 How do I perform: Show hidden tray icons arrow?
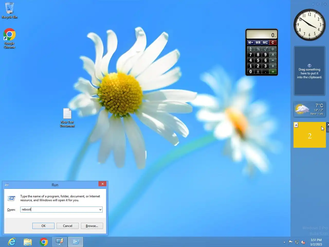point(284,242)
